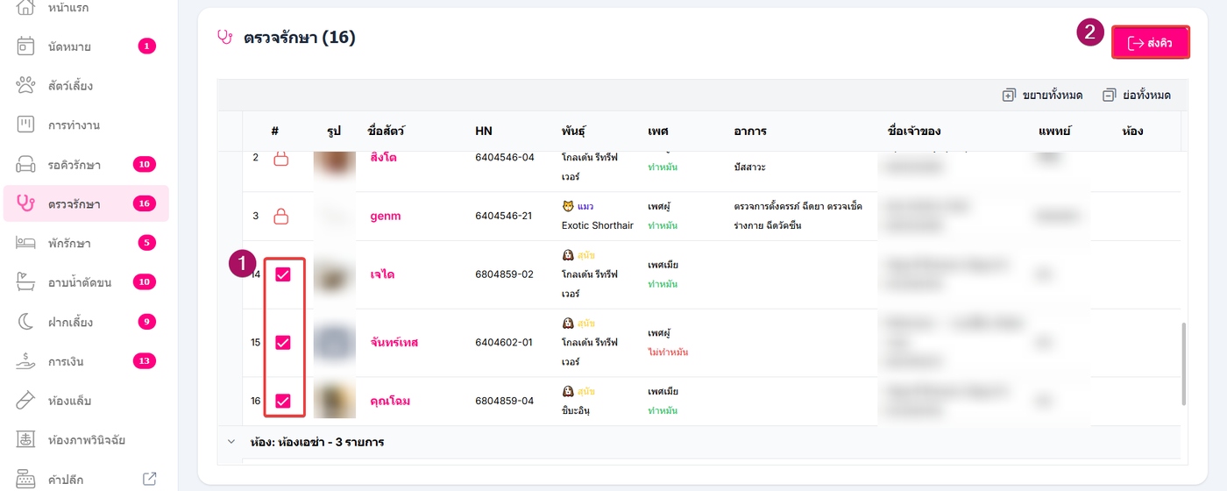1227x491 pixels.
Task: Click the home icon in sidebar
Action: coord(26,8)
